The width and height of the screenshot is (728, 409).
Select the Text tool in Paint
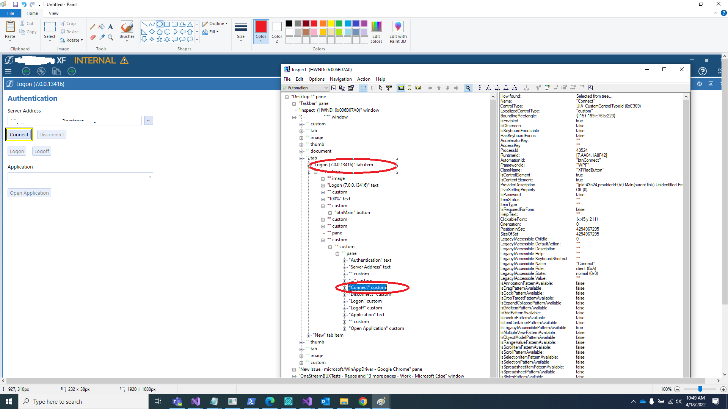[110, 27]
